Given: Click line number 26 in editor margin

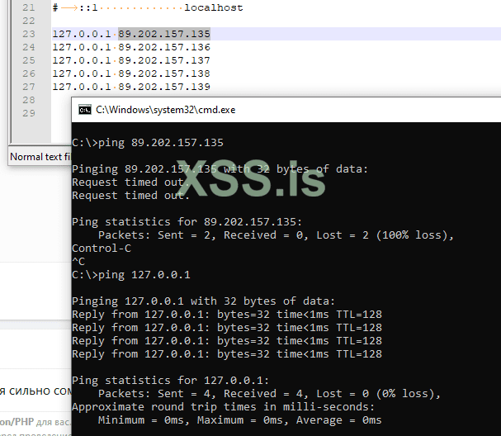Looking at the screenshot, I should click(29, 73).
